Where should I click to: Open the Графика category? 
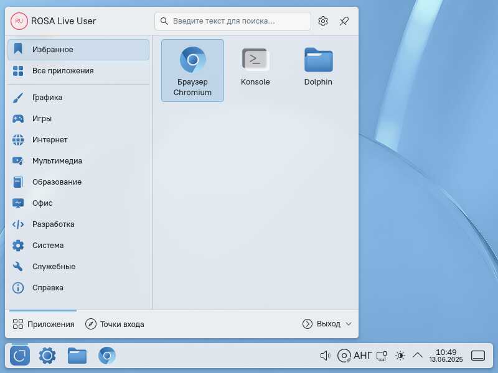pos(78,98)
